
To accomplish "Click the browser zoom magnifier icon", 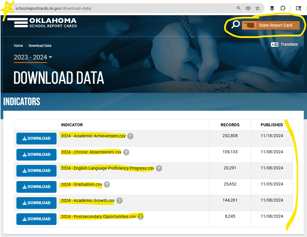I will [x=238, y=8].
